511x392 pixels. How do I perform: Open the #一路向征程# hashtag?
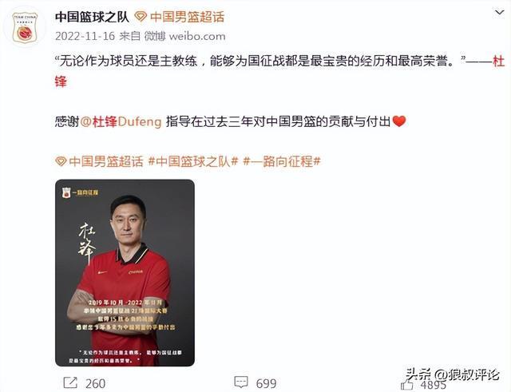[x=282, y=161]
